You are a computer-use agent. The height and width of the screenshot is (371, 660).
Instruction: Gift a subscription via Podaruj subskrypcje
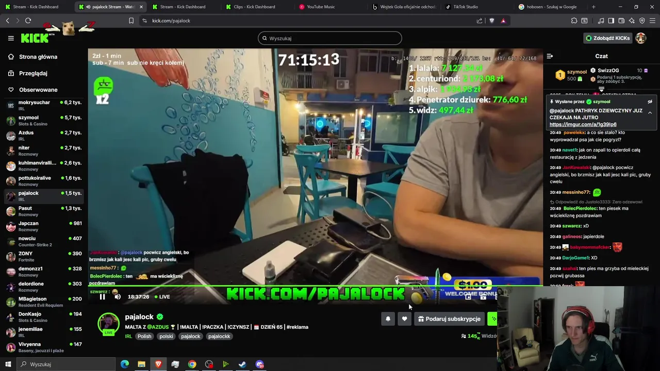click(449, 319)
